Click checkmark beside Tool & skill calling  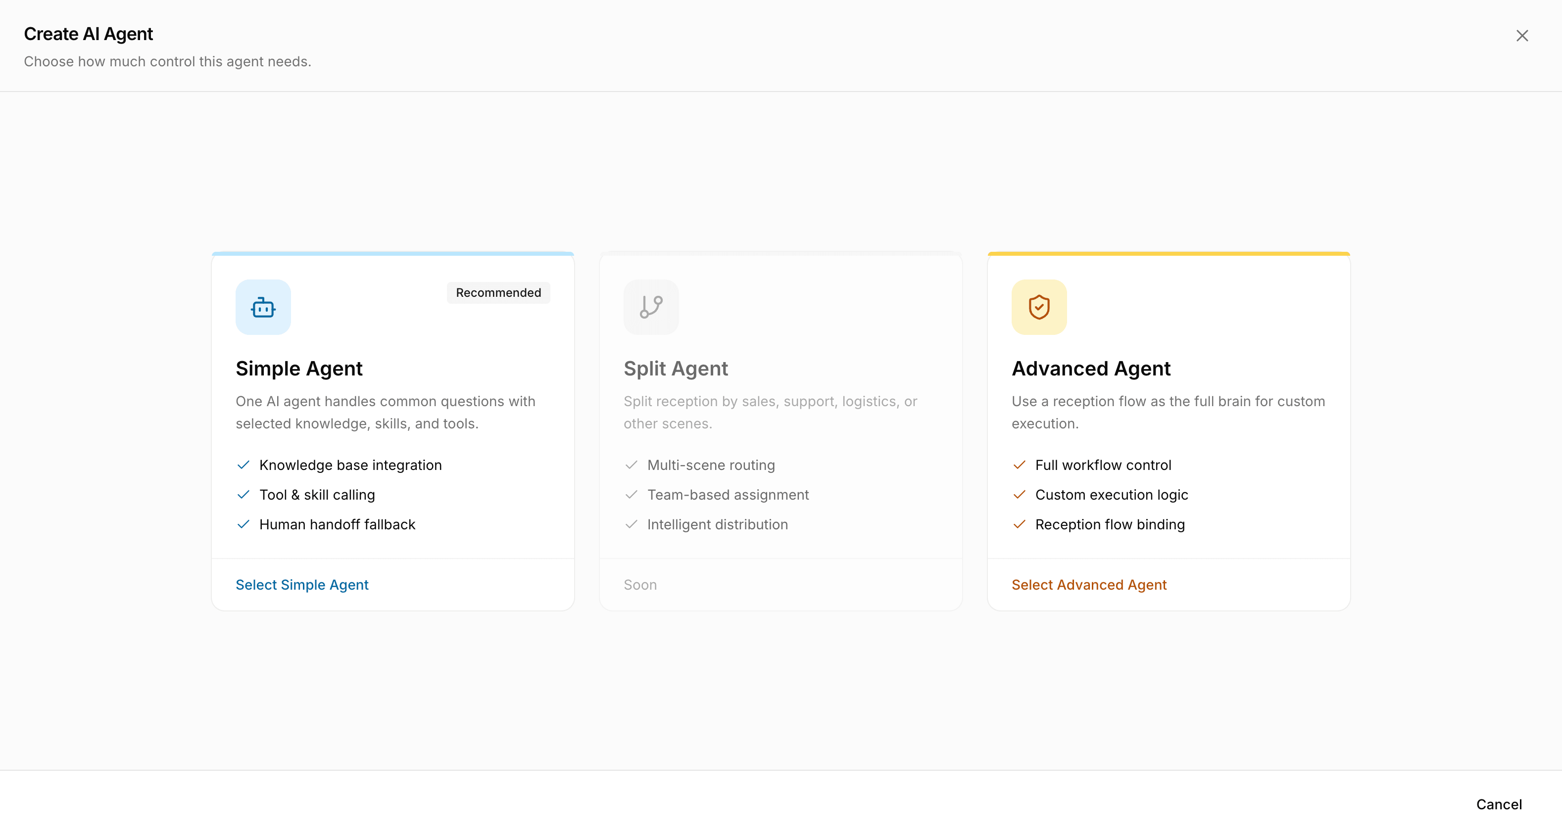243,494
